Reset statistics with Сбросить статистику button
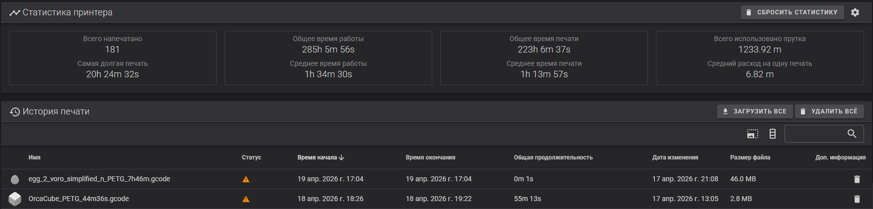Screen dimensions: 873x209 pos(792,12)
